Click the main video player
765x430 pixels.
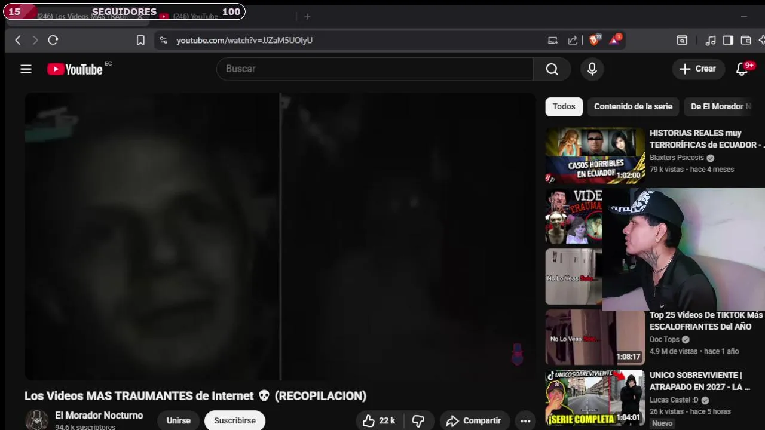(x=280, y=236)
